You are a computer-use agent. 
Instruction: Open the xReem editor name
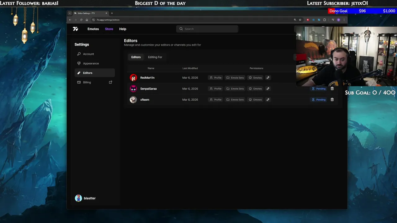[x=145, y=100]
